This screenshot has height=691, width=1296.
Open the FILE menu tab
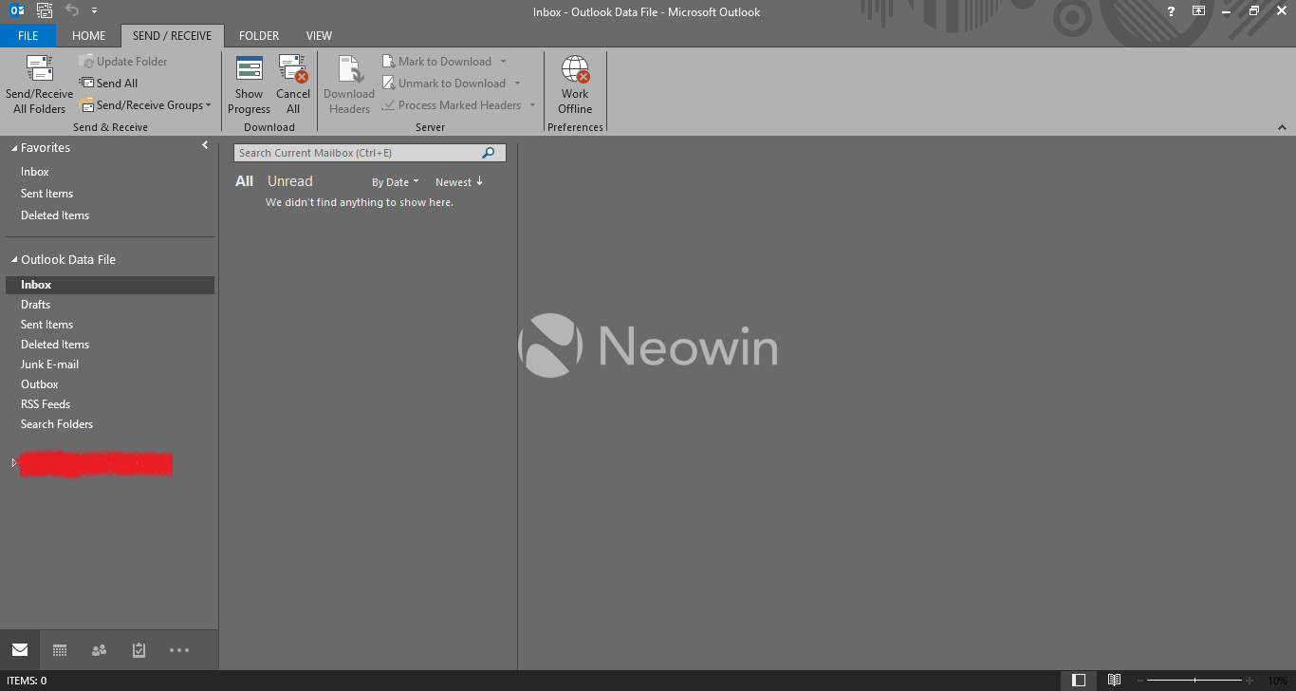pos(28,36)
